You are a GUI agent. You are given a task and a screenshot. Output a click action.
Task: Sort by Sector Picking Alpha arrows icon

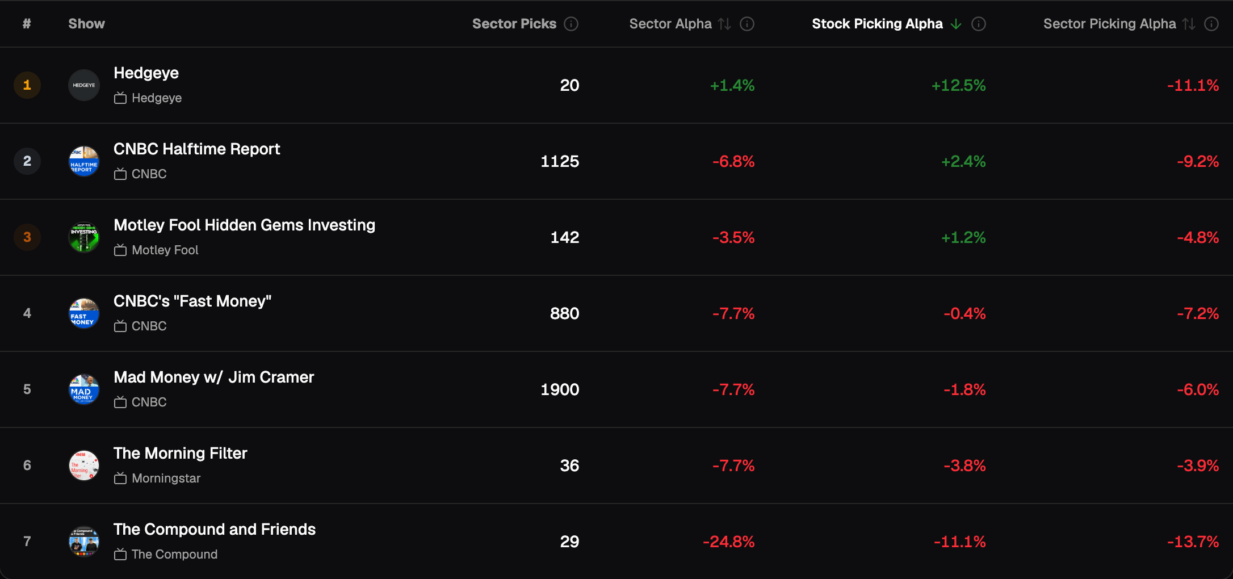coord(1189,24)
